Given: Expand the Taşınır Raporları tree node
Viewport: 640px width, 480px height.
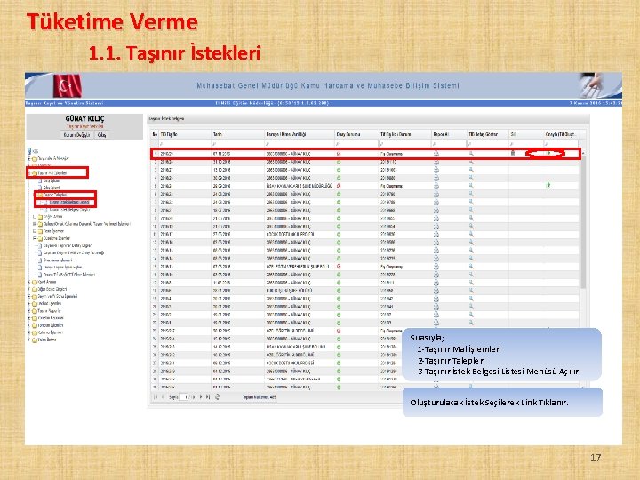Looking at the screenshot, I should (x=29, y=311).
